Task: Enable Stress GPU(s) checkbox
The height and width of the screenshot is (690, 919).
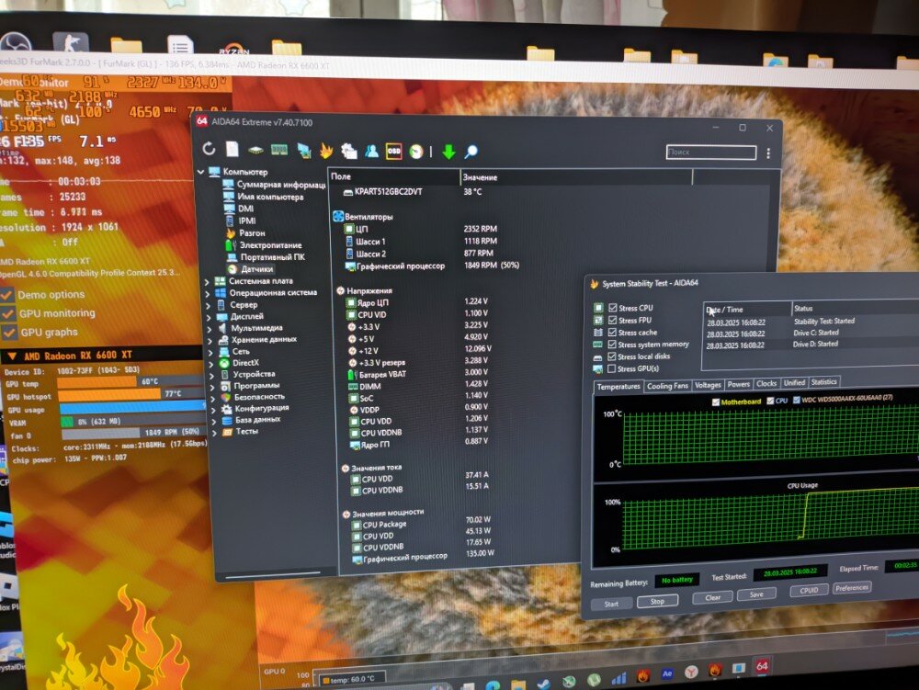Action: click(x=612, y=369)
